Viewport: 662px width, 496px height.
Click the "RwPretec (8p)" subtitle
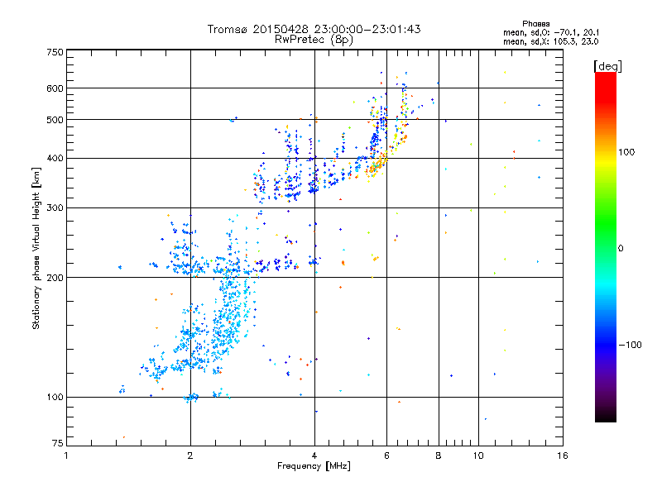[x=314, y=40]
